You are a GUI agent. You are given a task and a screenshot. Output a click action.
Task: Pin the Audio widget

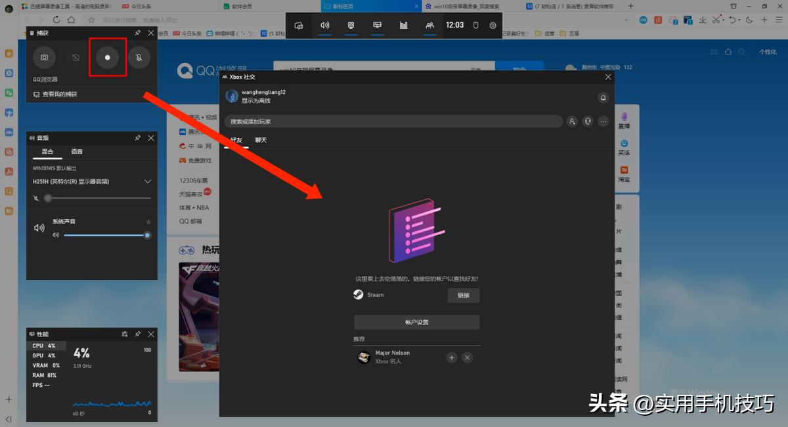coord(137,138)
